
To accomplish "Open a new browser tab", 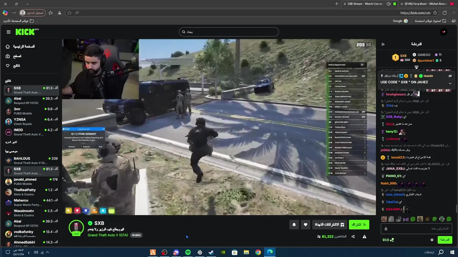I will [x=337, y=4].
